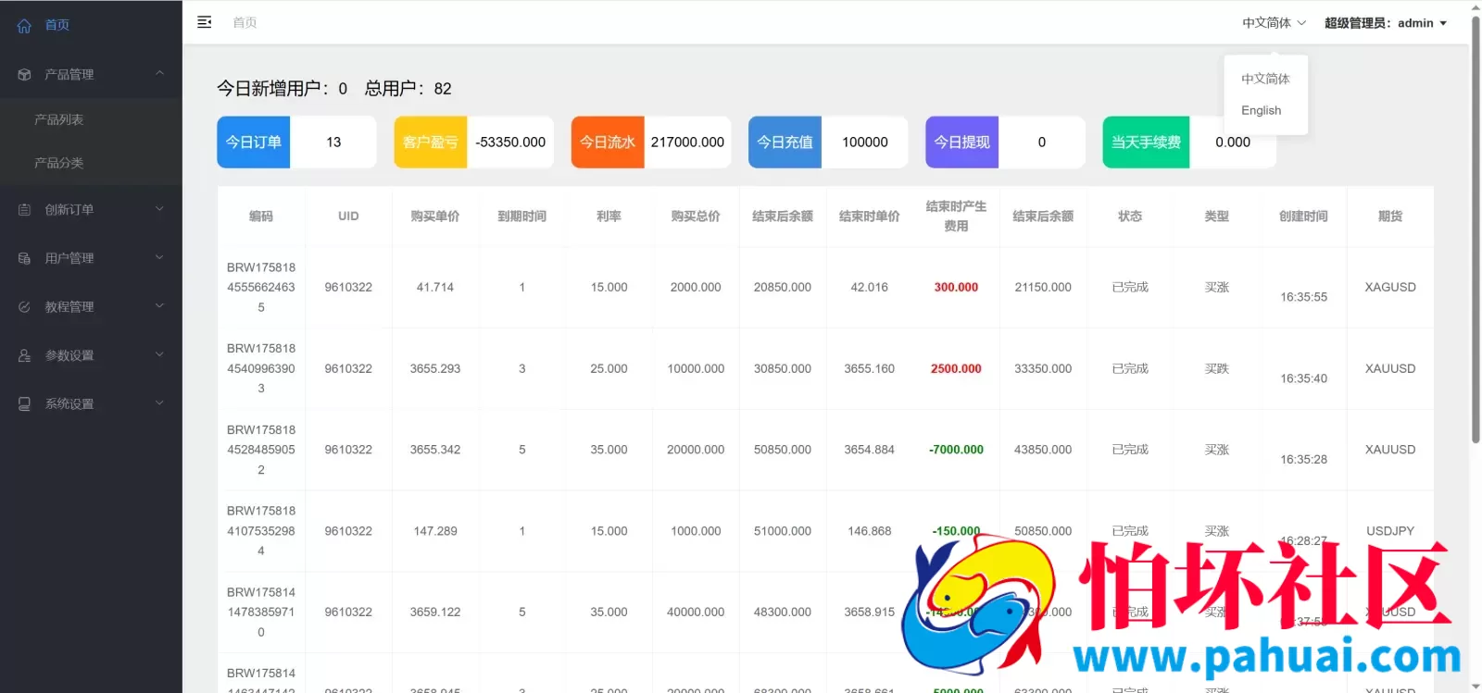The width and height of the screenshot is (1482, 693).
Task: Click the 参数设置 user icon
Action: [24, 355]
